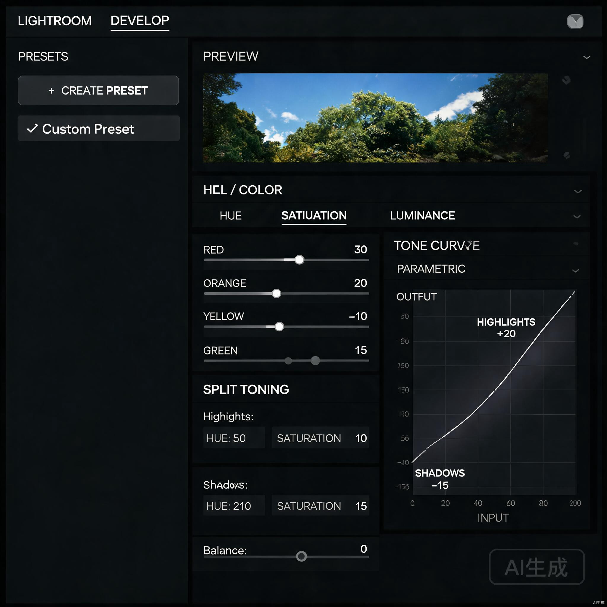Image resolution: width=607 pixels, height=607 pixels.
Task: Click the Create Preset button
Action: [98, 90]
